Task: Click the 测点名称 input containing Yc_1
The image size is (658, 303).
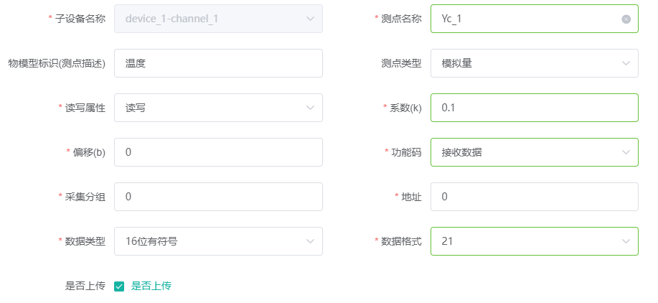Action: click(x=534, y=19)
